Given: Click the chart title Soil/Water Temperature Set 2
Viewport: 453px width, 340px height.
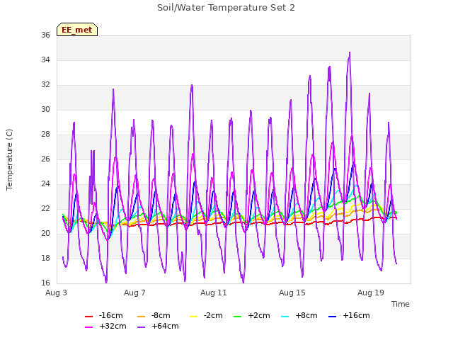Looking at the screenshot, I should [x=226, y=8].
